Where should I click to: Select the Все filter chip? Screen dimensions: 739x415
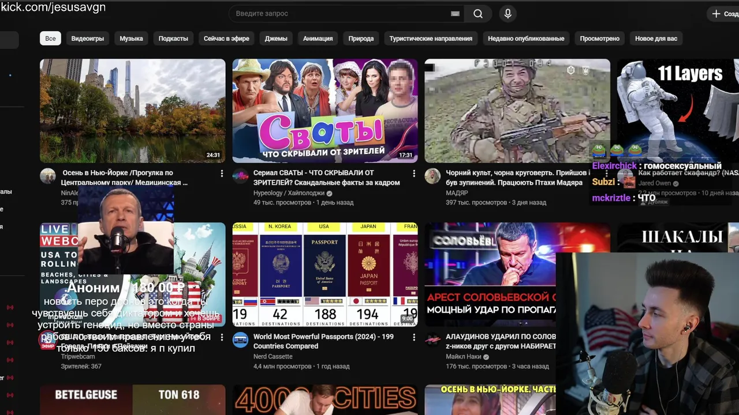pos(50,39)
